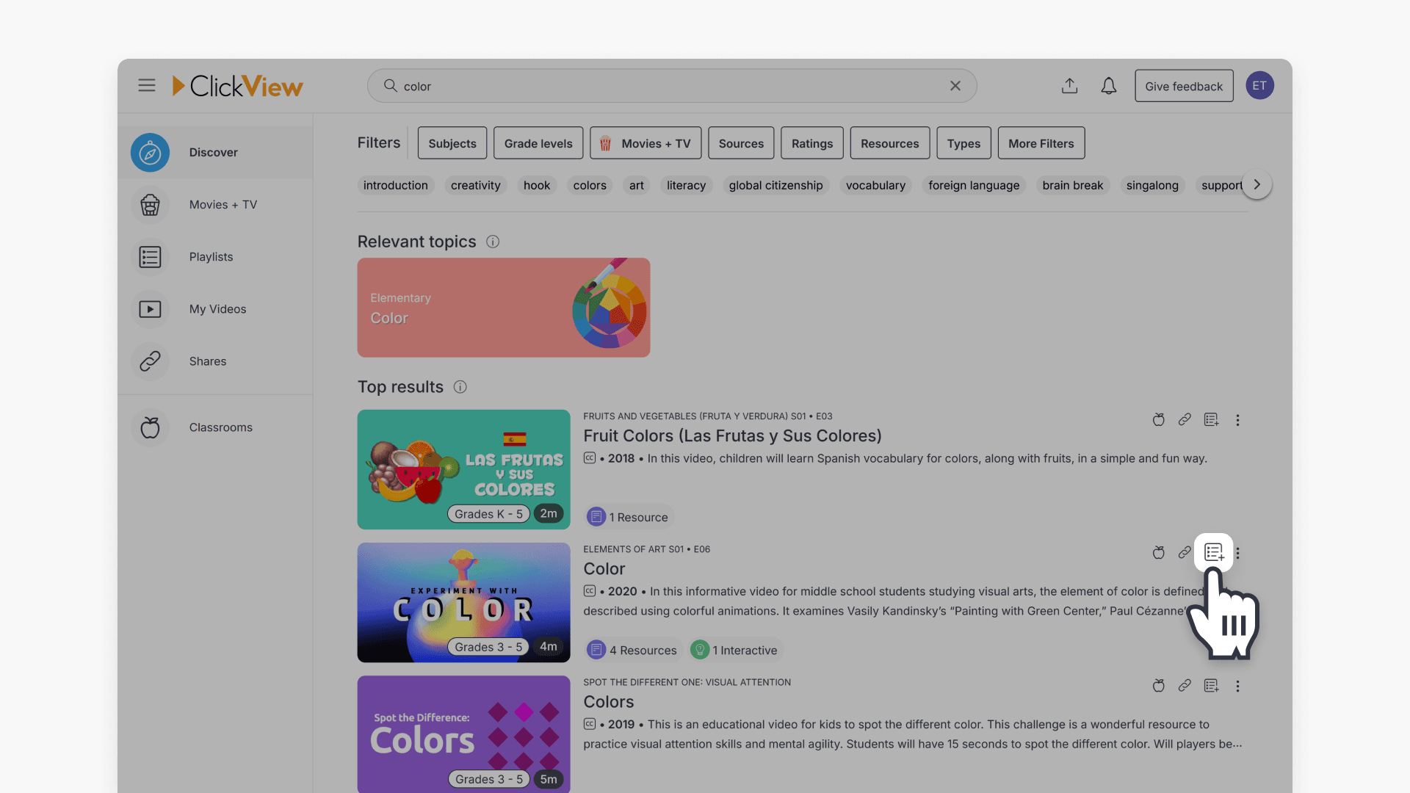Open Shares from the sidebar
The image size is (1410, 793).
(x=207, y=361)
